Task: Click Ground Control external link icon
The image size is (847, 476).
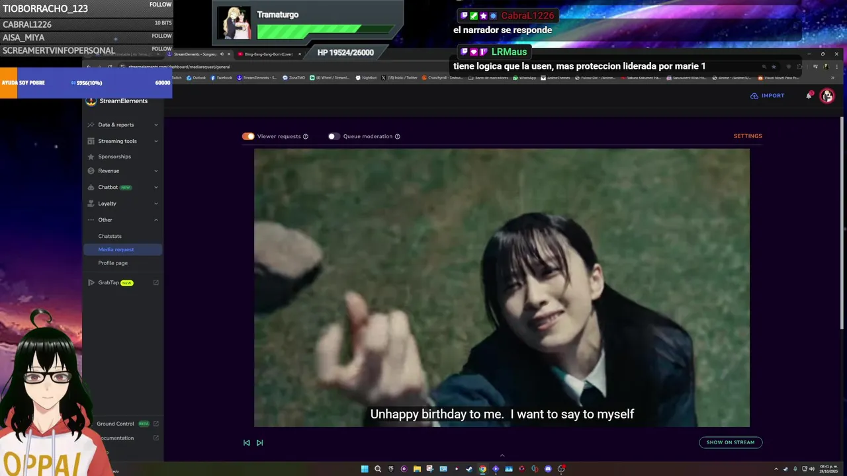Action: pos(156,424)
